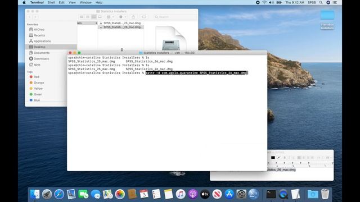
Task: Click Finder back navigation arrow
Action: (29, 17)
